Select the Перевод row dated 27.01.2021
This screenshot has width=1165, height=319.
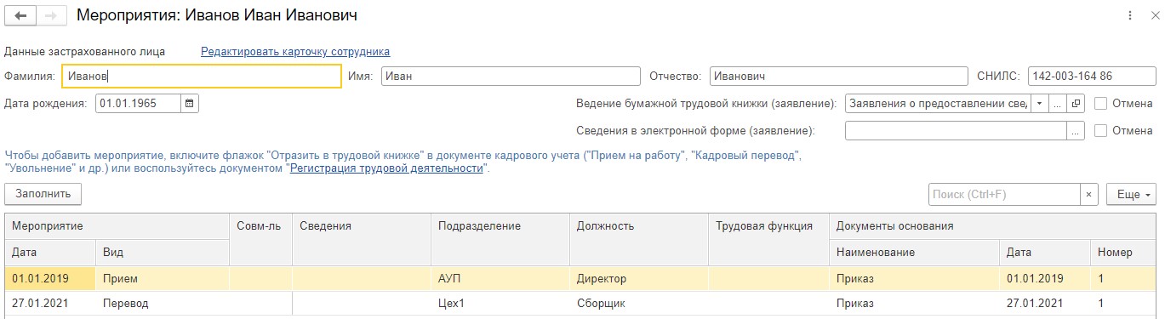point(583,303)
